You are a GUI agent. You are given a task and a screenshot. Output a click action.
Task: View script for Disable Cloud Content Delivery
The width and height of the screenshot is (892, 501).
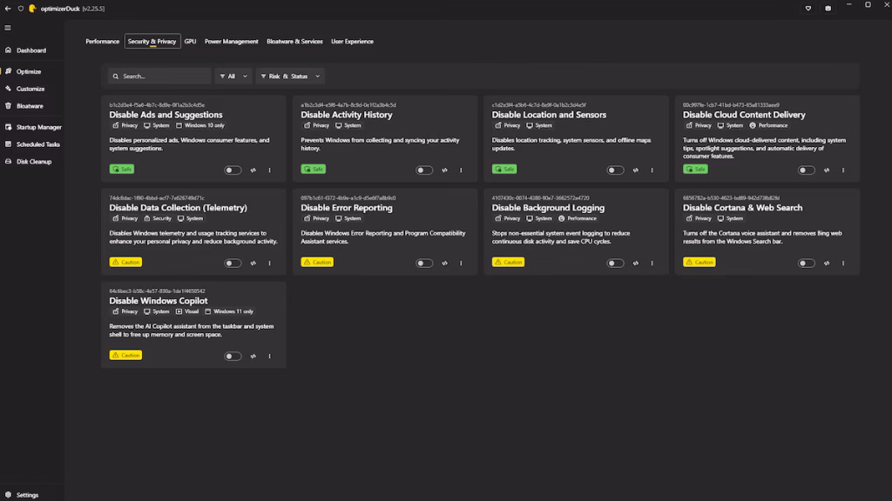point(827,170)
